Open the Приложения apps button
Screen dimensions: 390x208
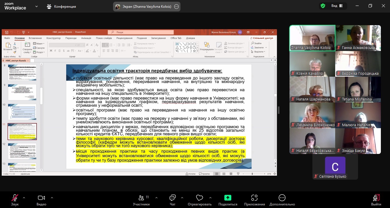(x=254, y=200)
